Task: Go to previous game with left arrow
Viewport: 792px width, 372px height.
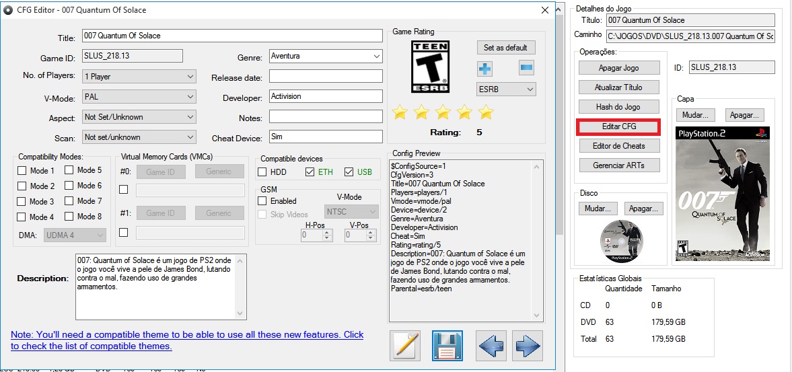Action: 491,346
